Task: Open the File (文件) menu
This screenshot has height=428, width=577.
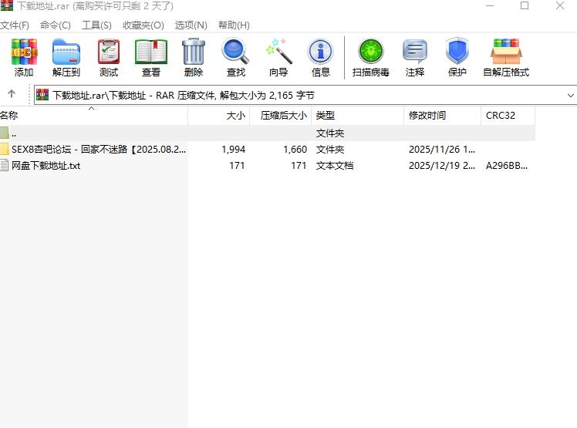Action: pos(15,25)
